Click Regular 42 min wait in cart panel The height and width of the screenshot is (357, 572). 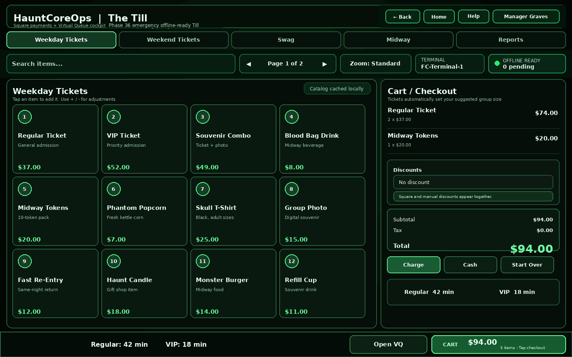429,292
